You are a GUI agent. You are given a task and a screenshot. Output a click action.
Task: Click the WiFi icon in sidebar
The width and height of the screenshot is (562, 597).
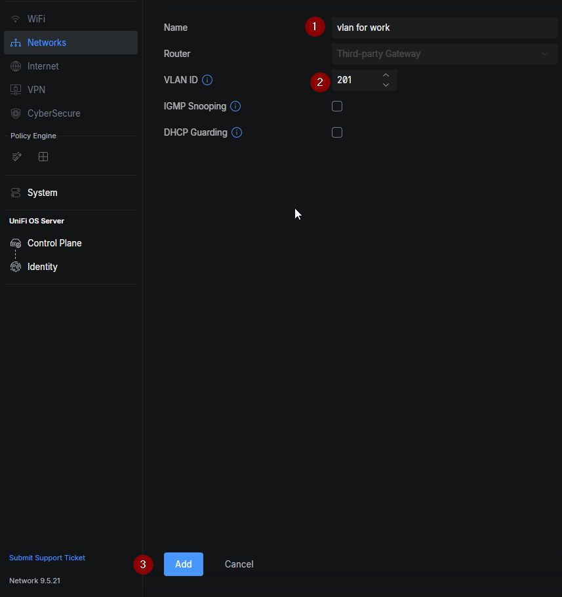tap(16, 19)
